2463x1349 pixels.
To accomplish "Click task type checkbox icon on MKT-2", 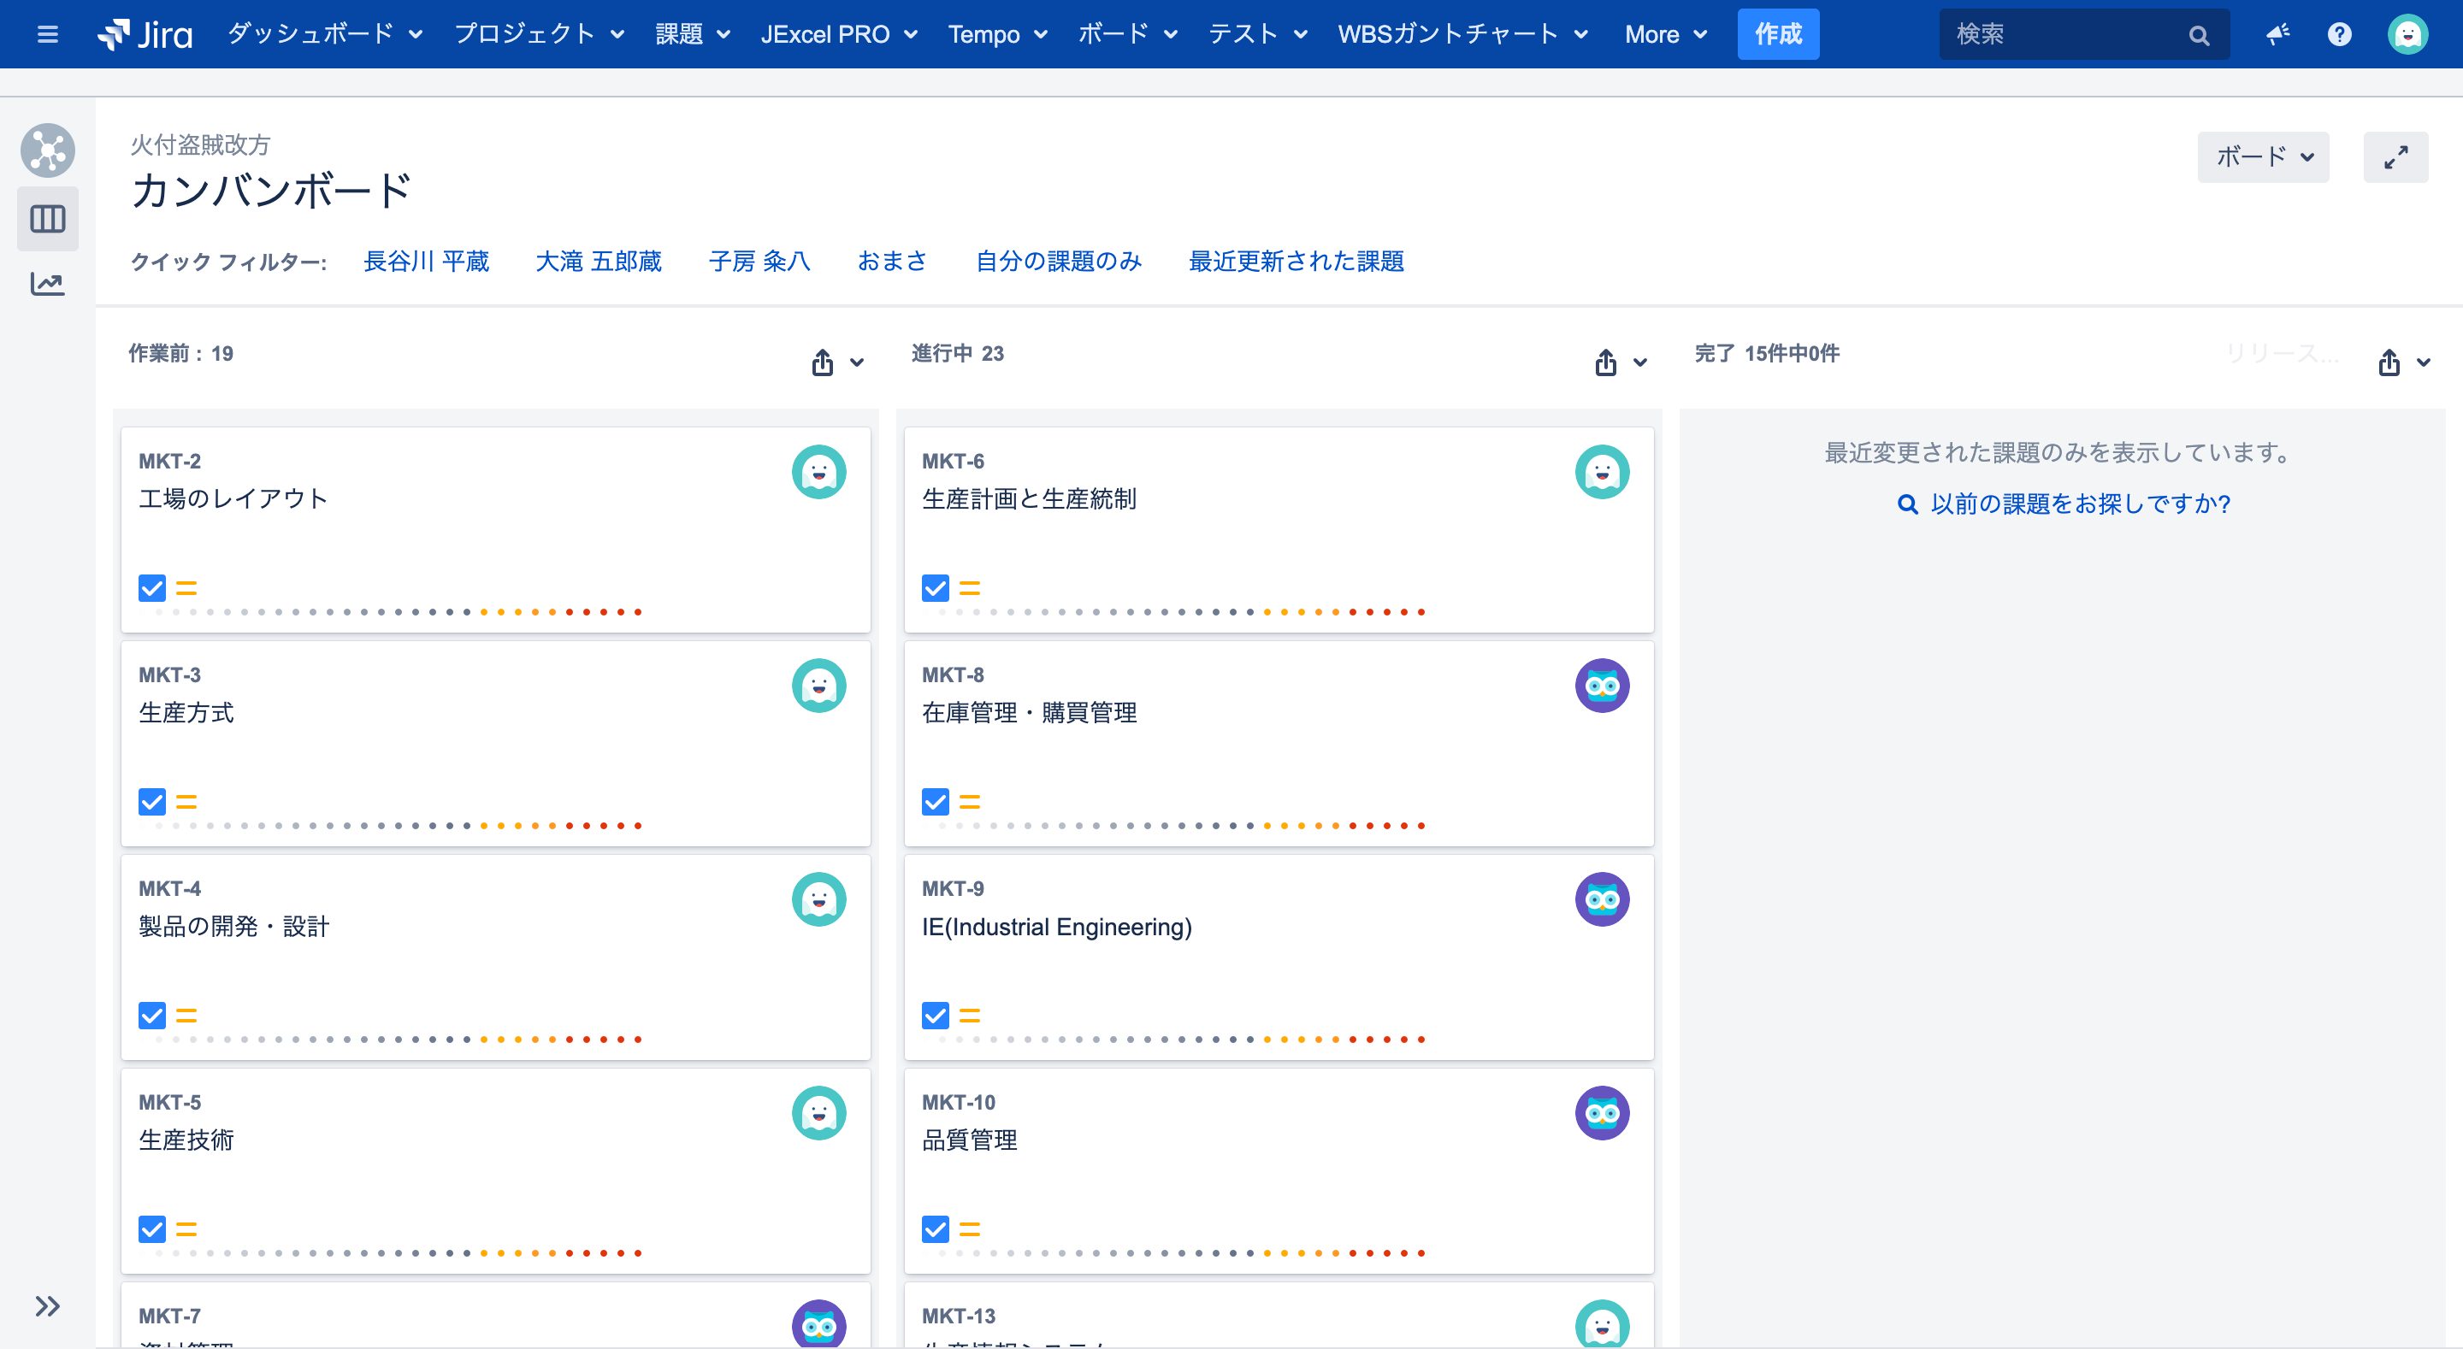I will 152,588.
